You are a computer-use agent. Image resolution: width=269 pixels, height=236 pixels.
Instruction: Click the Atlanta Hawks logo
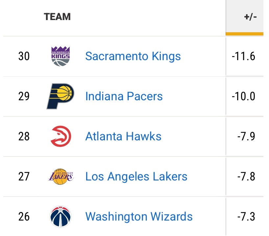(x=61, y=136)
